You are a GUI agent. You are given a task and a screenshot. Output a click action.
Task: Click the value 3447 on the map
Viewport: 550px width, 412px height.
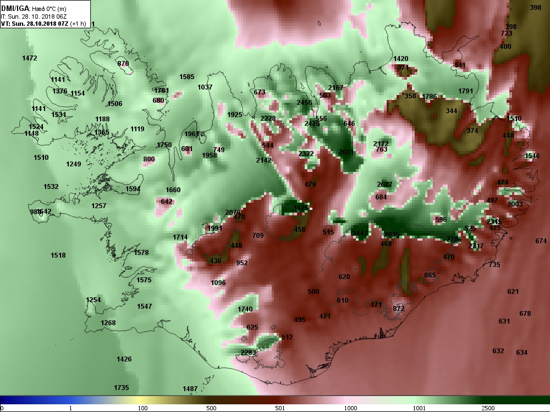click(x=360, y=233)
